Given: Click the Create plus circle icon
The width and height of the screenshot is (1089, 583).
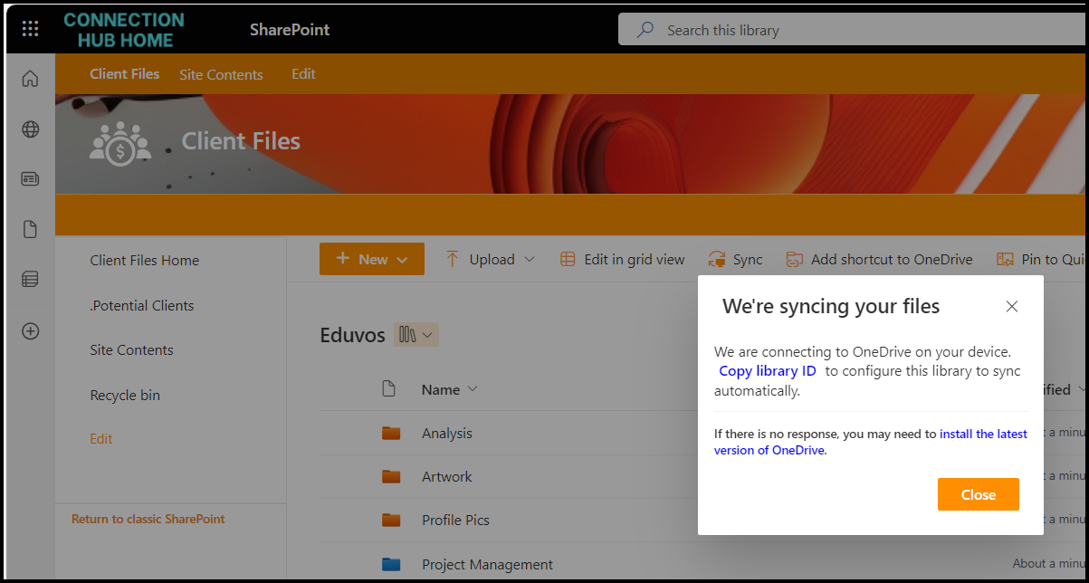Looking at the screenshot, I should pyautogui.click(x=30, y=331).
